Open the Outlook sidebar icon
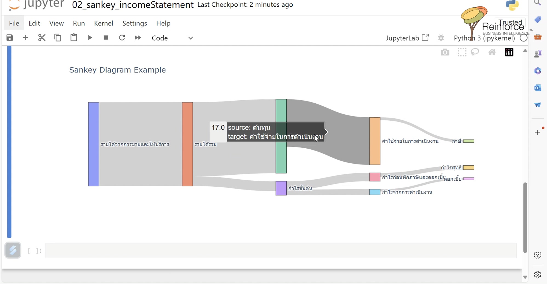 pyautogui.click(x=538, y=88)
